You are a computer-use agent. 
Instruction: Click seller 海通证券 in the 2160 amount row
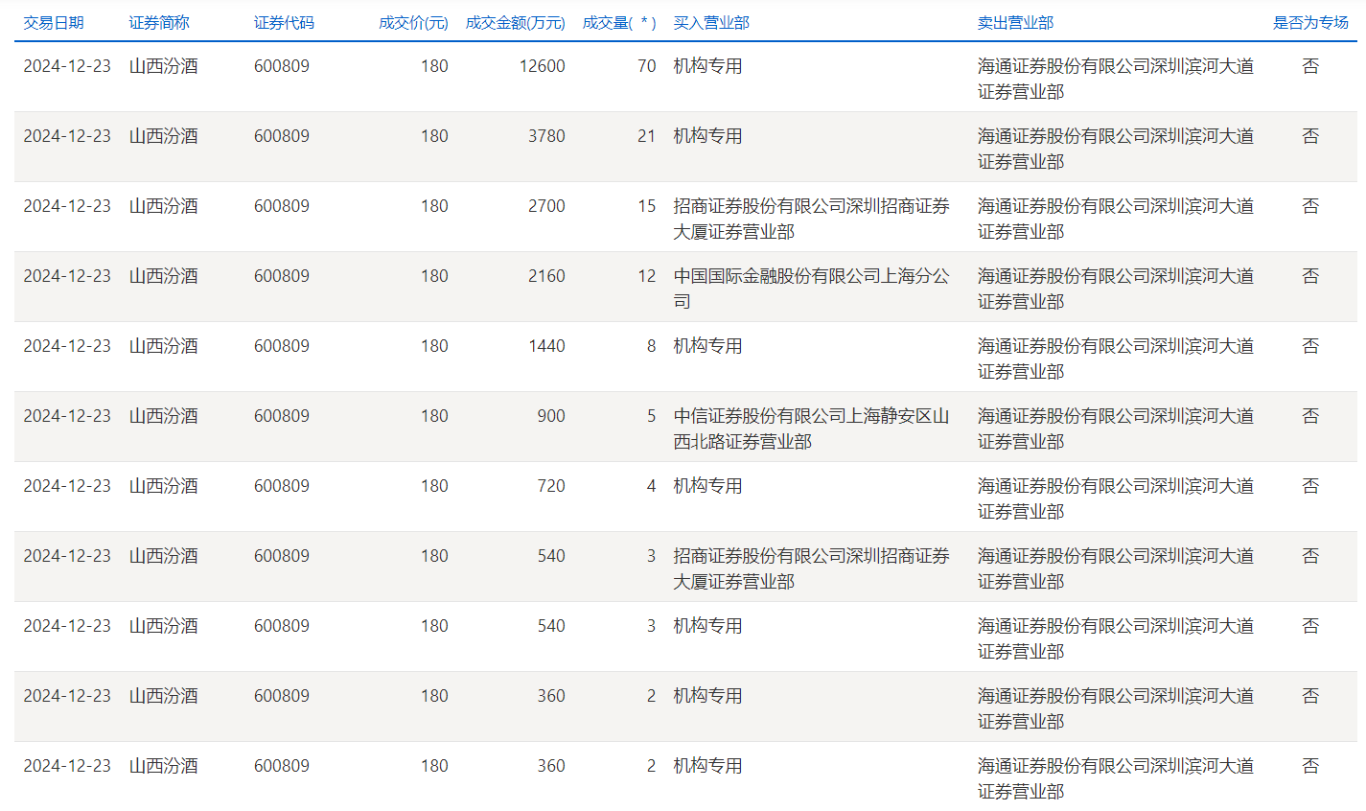(x=1116, y=289)
